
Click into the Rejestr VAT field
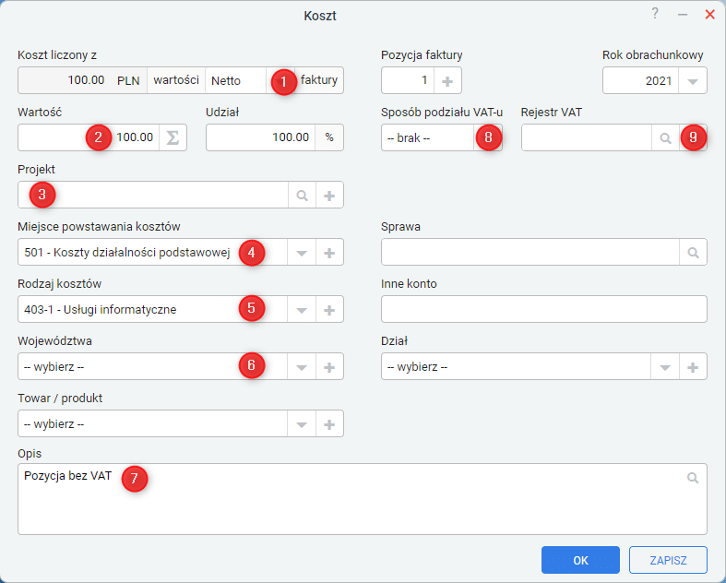click(x=587, y=137)
